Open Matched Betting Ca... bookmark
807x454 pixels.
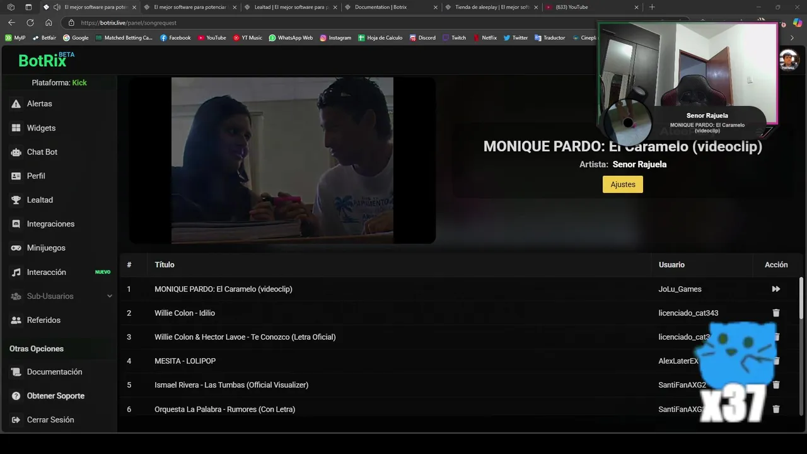tap(124, 38)
